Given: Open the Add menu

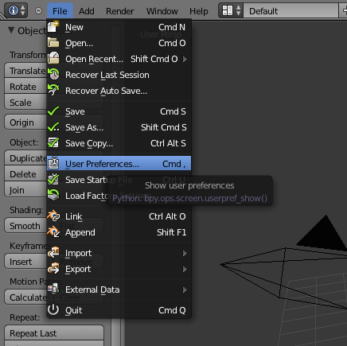Looking at the screenshot, I should (x=87, y=11).
